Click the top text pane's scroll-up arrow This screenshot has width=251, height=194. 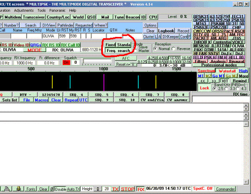coord(246,105)
